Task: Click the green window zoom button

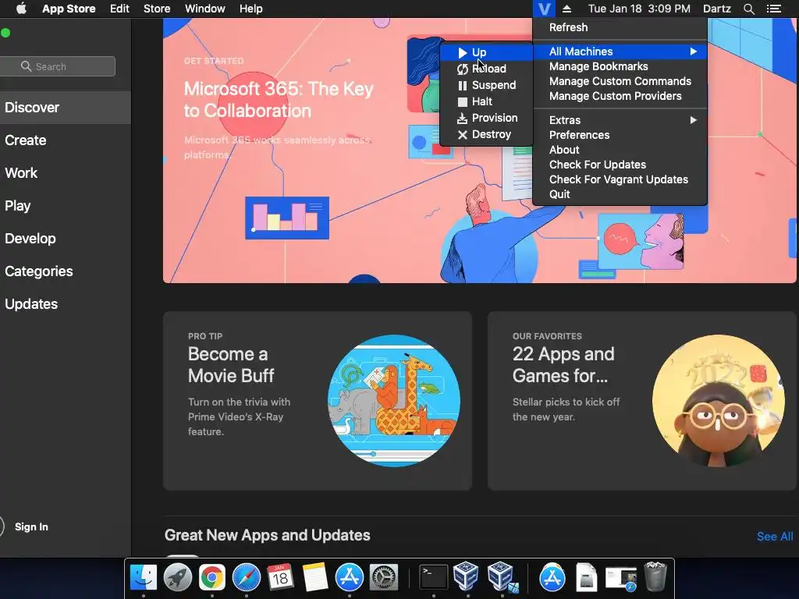Action: click(5, 33)
